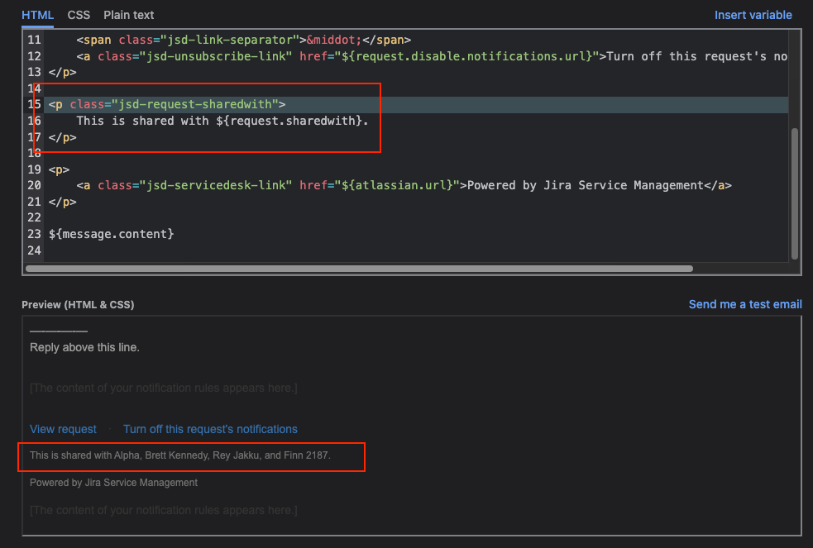Select the HTML tab
Screen dimensions: 813x548
point(37,15)
